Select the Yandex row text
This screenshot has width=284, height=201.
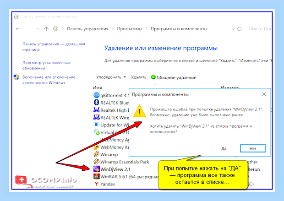108,184
